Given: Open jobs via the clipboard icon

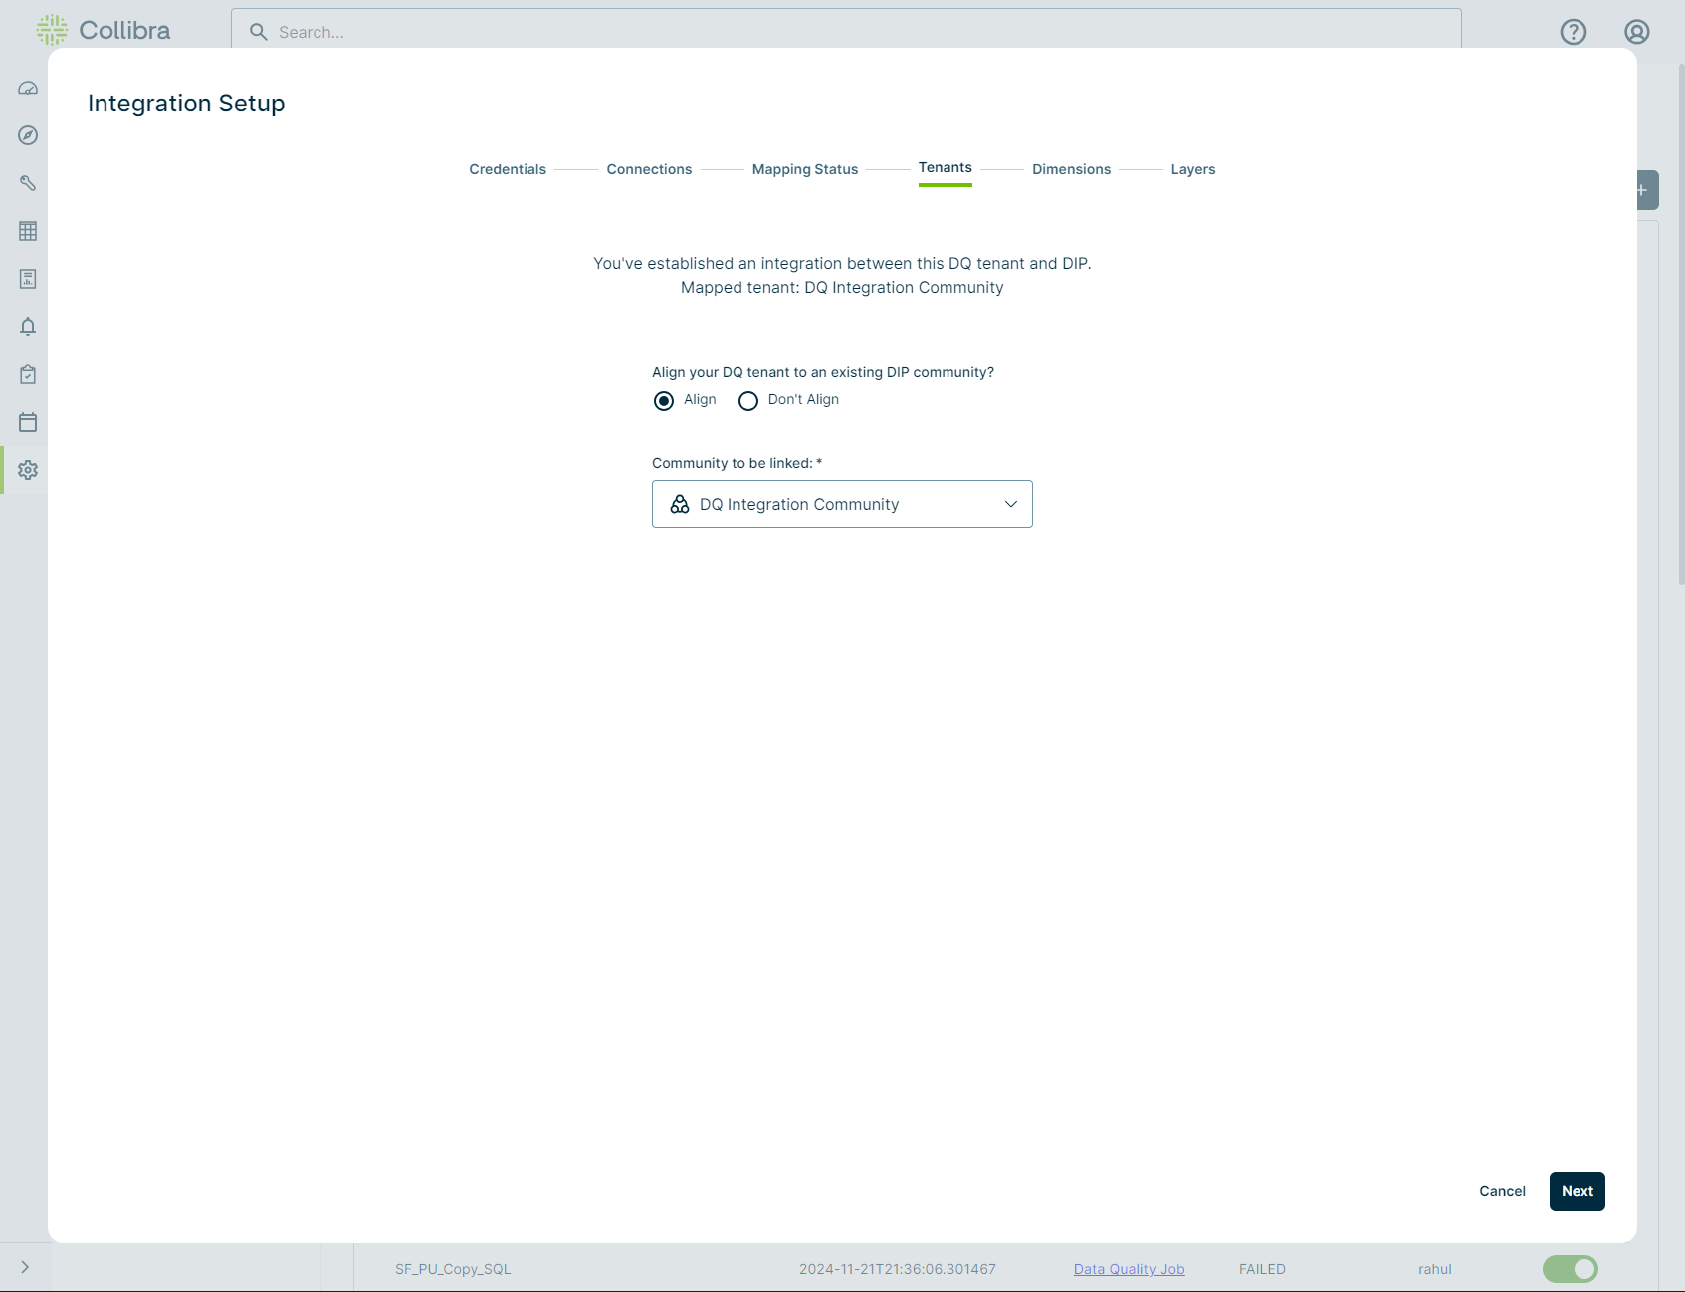Looking at the screenshot, I should 27,374.
